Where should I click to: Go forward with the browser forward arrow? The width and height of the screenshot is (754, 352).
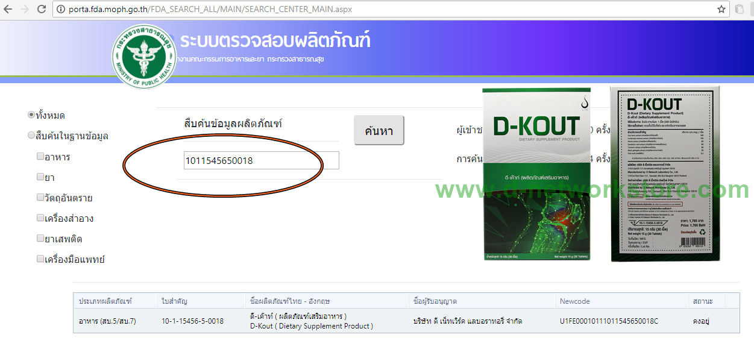pos(25,9)
